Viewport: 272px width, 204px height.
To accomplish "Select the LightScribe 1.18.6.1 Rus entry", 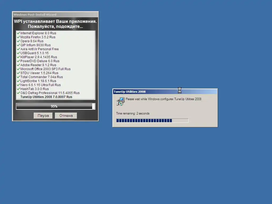I will (x=38, y=81).
